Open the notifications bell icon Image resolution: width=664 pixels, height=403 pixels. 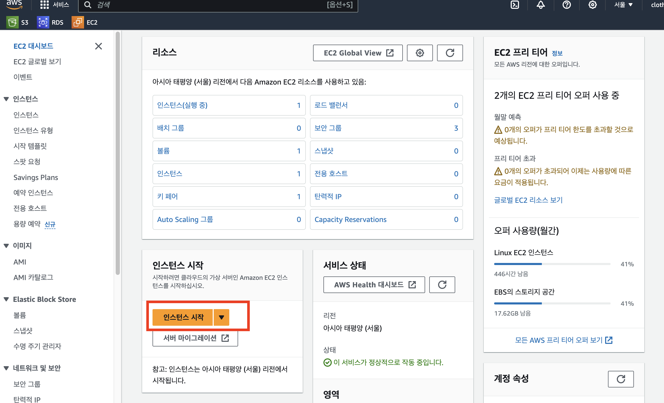pos(541,5)
